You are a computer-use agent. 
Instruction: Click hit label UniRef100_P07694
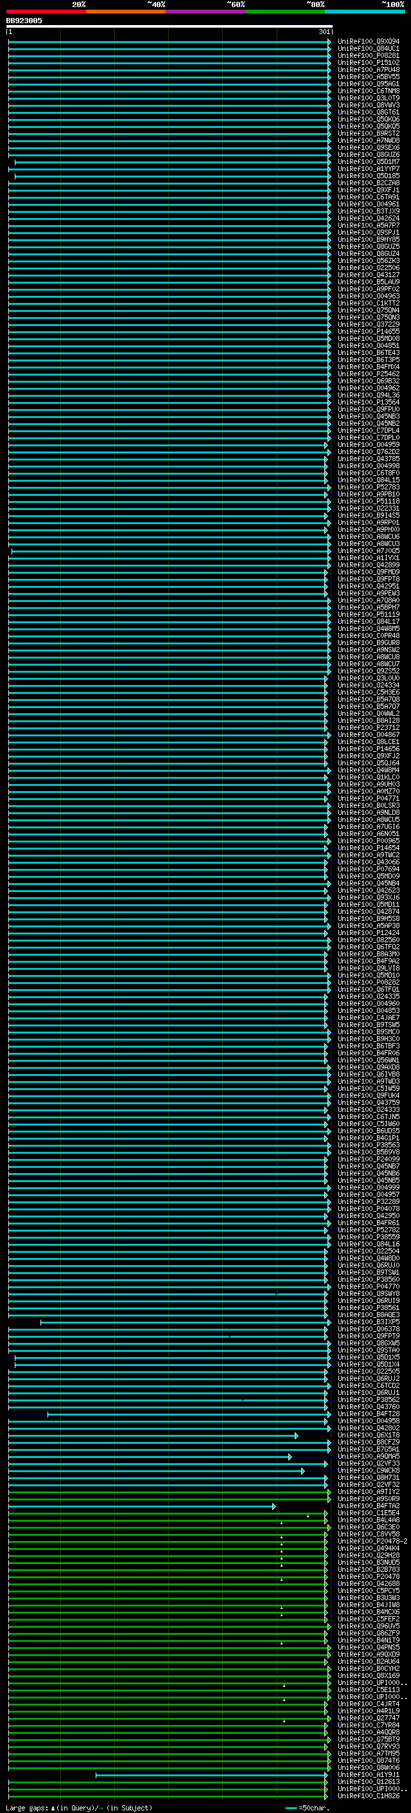(368, 870)
